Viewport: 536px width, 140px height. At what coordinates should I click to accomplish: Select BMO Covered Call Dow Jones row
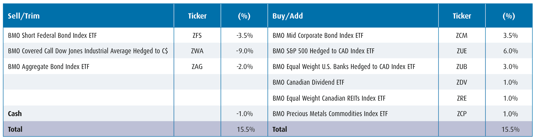click(88, 51)
